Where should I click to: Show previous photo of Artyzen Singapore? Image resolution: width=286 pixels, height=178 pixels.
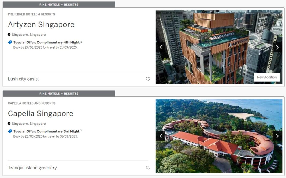click(161, 47)
